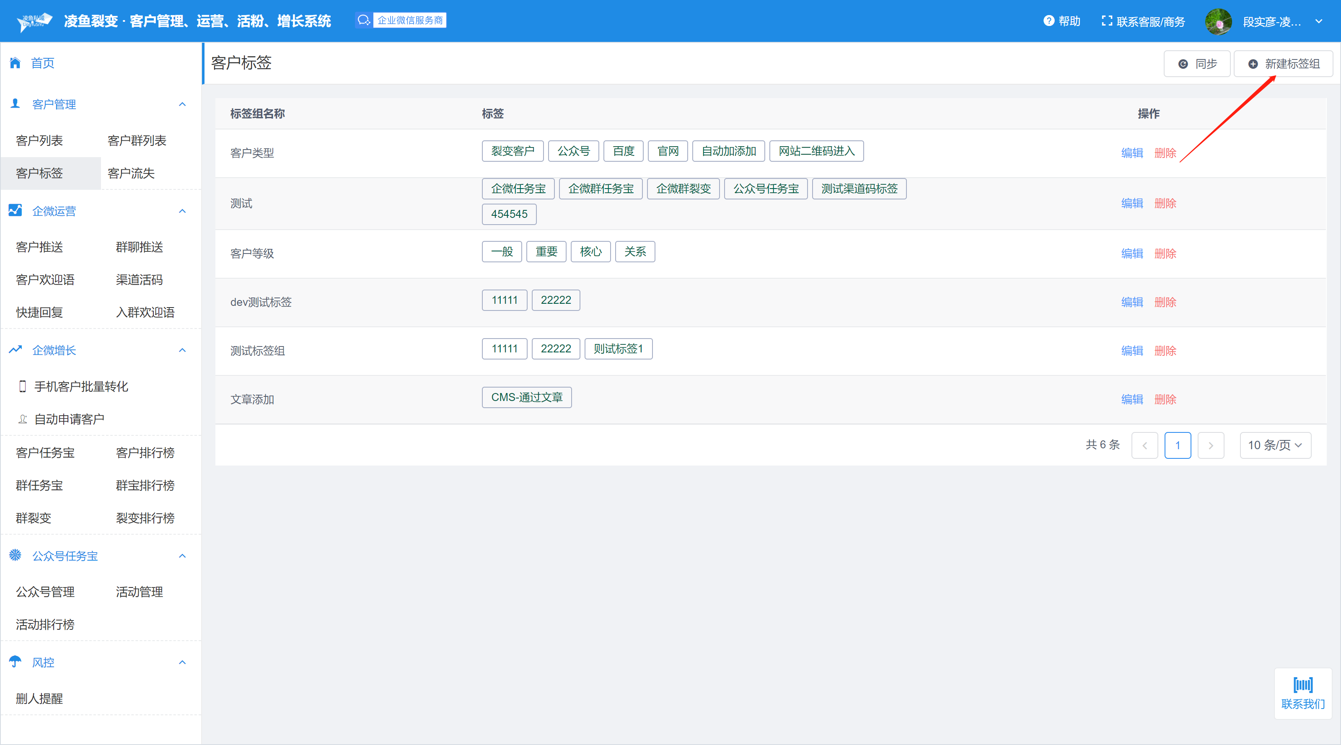Collapse the 客户管理 sidebar section
The width and height of the screenshot is (1341, 745).
pyautogui.click(x=182, y=104)
